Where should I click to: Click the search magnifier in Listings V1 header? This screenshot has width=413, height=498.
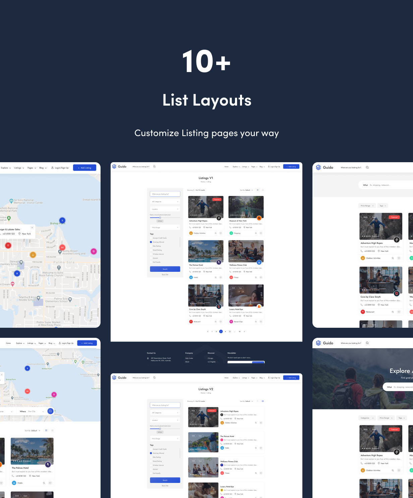pyautogui.click(x=154, y=167)
